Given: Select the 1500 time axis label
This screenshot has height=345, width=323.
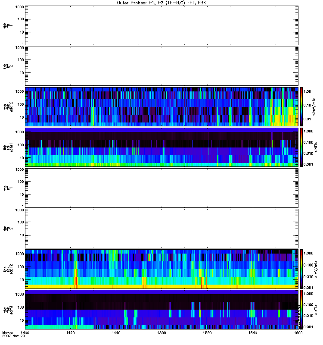Looking at the screenshot, I should (161, 333).
